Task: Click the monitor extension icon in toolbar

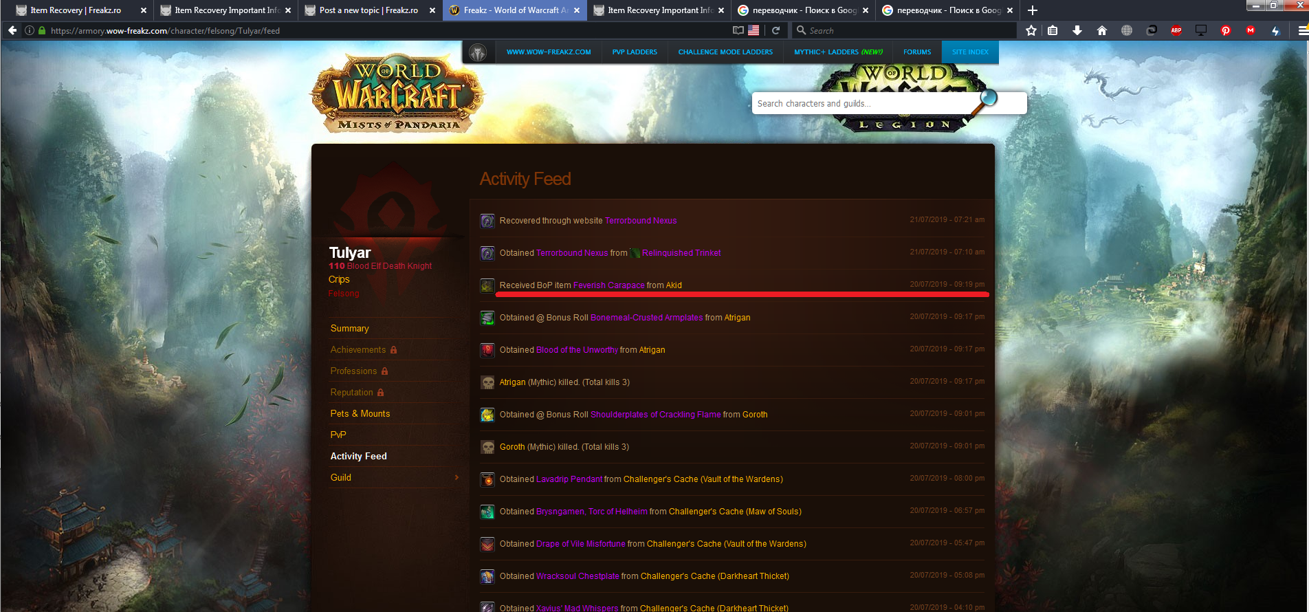Action: (1201, 30)
